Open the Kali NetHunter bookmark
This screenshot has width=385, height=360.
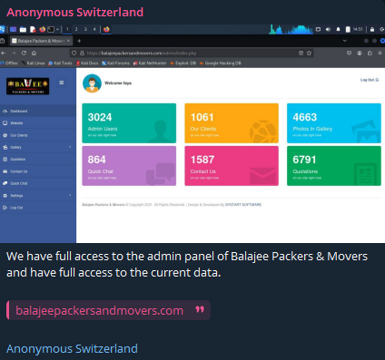pyautogui.click(x=150, y=63)
